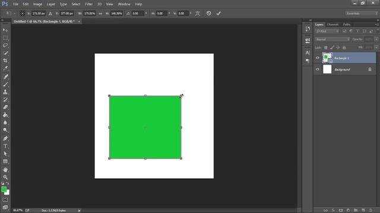Switch to the Paths tab
The width and height of the screenshot is (380, 213).
point(347,24)
